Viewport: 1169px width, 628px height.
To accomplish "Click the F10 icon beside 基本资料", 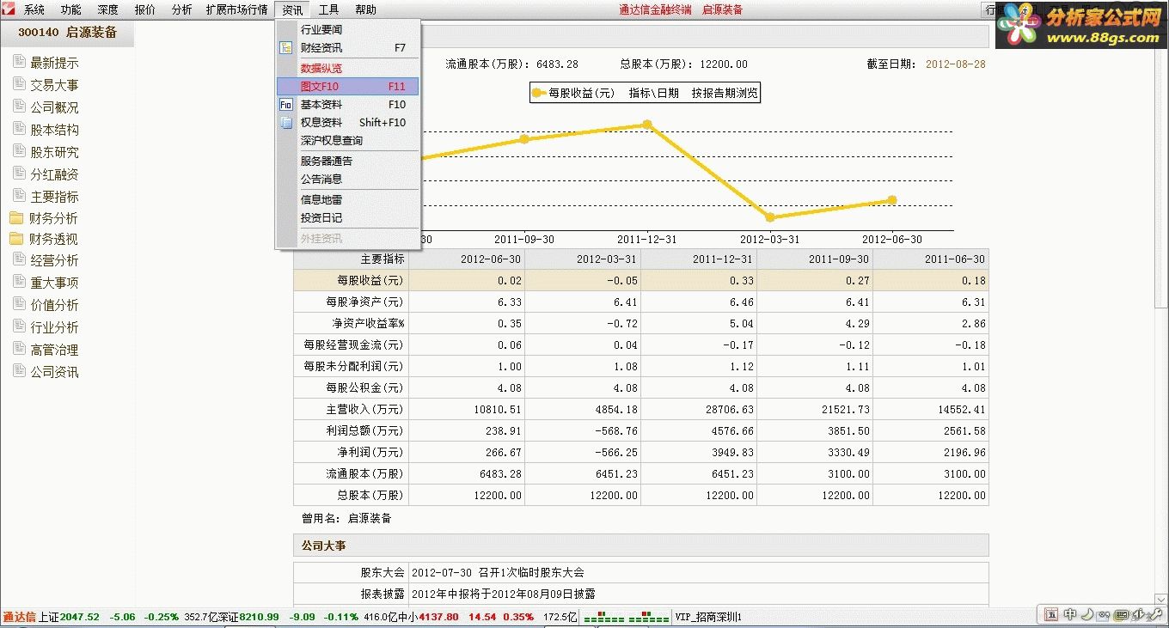I will click(x=286, y=105).
